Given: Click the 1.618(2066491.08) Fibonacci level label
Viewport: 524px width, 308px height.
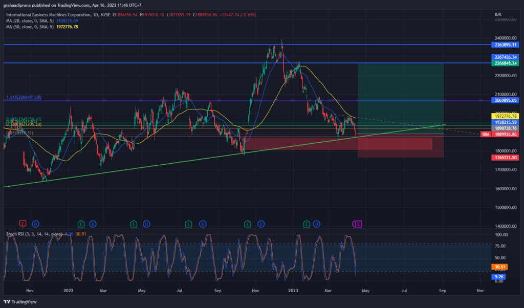Looking at the screenshot, I should pos(24,97).
